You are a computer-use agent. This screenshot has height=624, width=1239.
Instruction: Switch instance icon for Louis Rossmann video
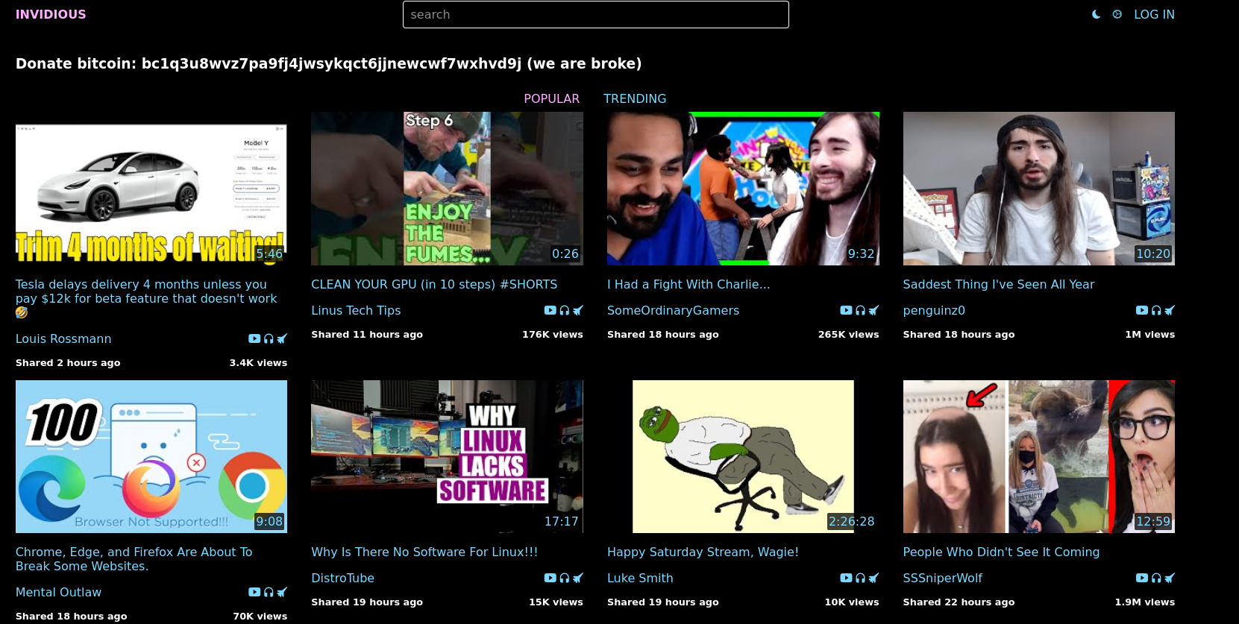282,338
